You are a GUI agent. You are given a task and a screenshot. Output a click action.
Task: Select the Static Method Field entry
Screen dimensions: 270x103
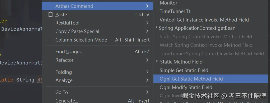point(181,62)
